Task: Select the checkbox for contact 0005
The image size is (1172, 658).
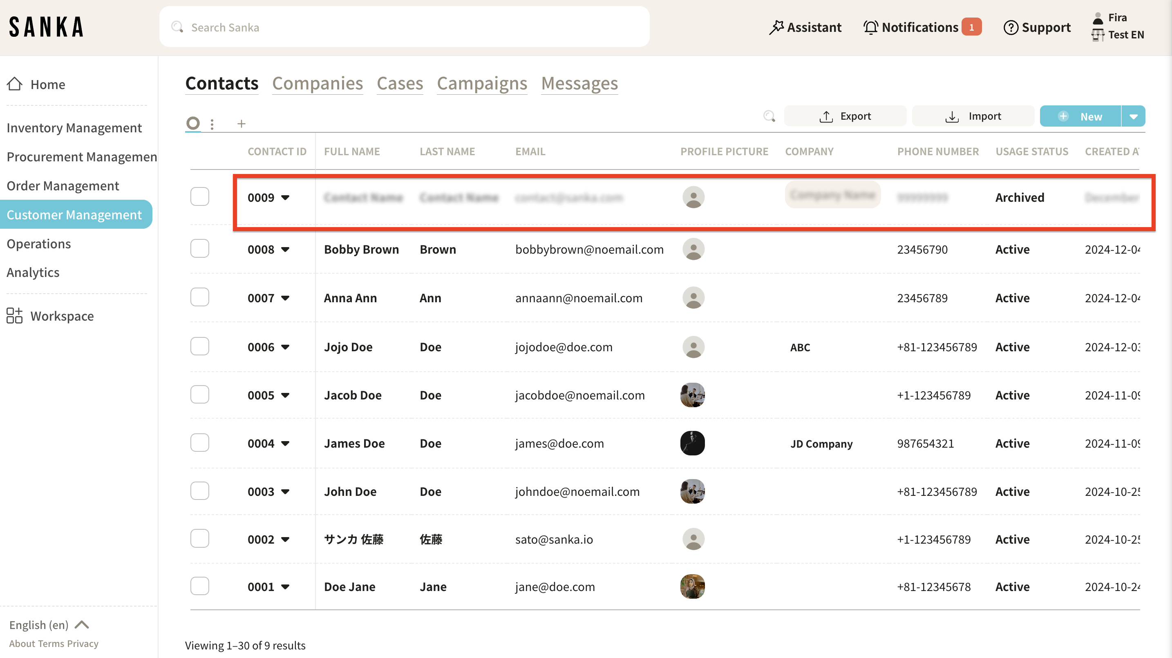Action: point(200,395)
